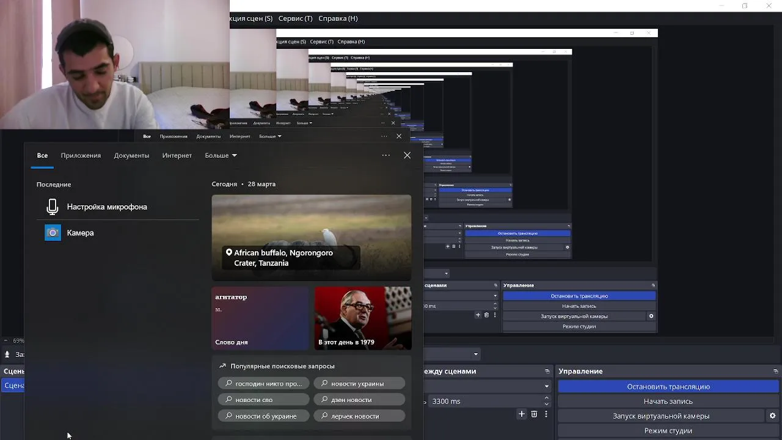Select Сцена row in OBS scenes list
Screen dimensions: 782x440
(x=13, y=386)
